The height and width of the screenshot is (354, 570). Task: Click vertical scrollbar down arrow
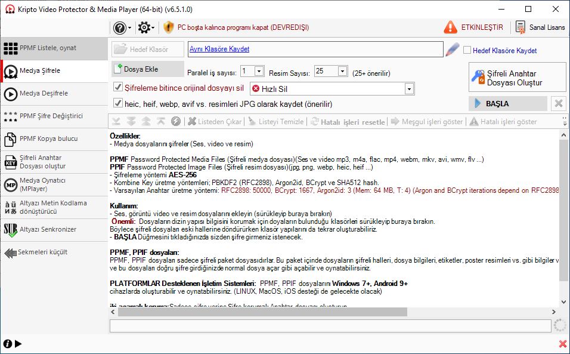click(563, 302)
